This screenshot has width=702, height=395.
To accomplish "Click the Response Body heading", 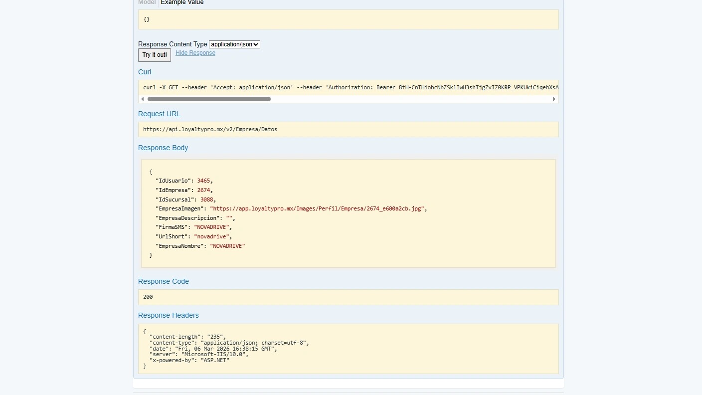I will [x=163, y=148].
